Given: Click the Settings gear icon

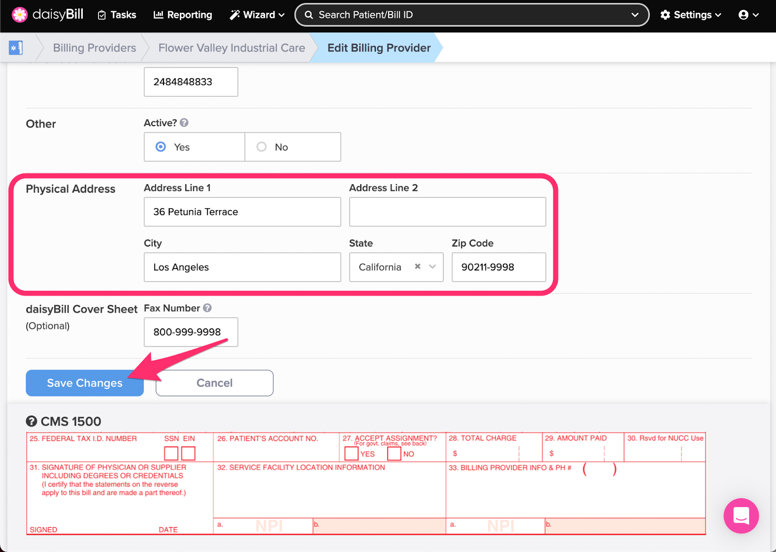Looking at the screenshot, I should (x=665, y=15).
